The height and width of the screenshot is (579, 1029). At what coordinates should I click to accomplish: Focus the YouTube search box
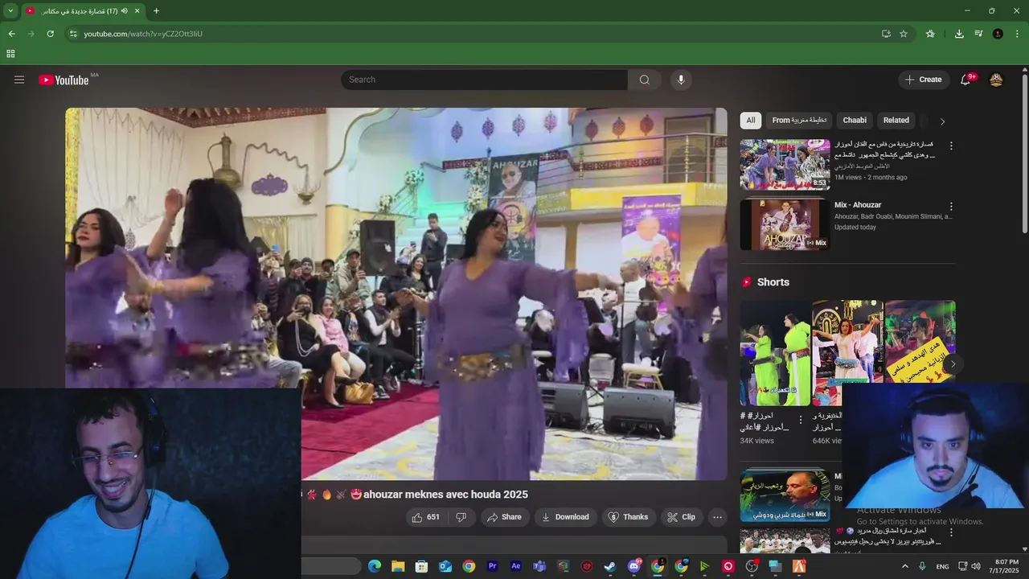point(484,80)
